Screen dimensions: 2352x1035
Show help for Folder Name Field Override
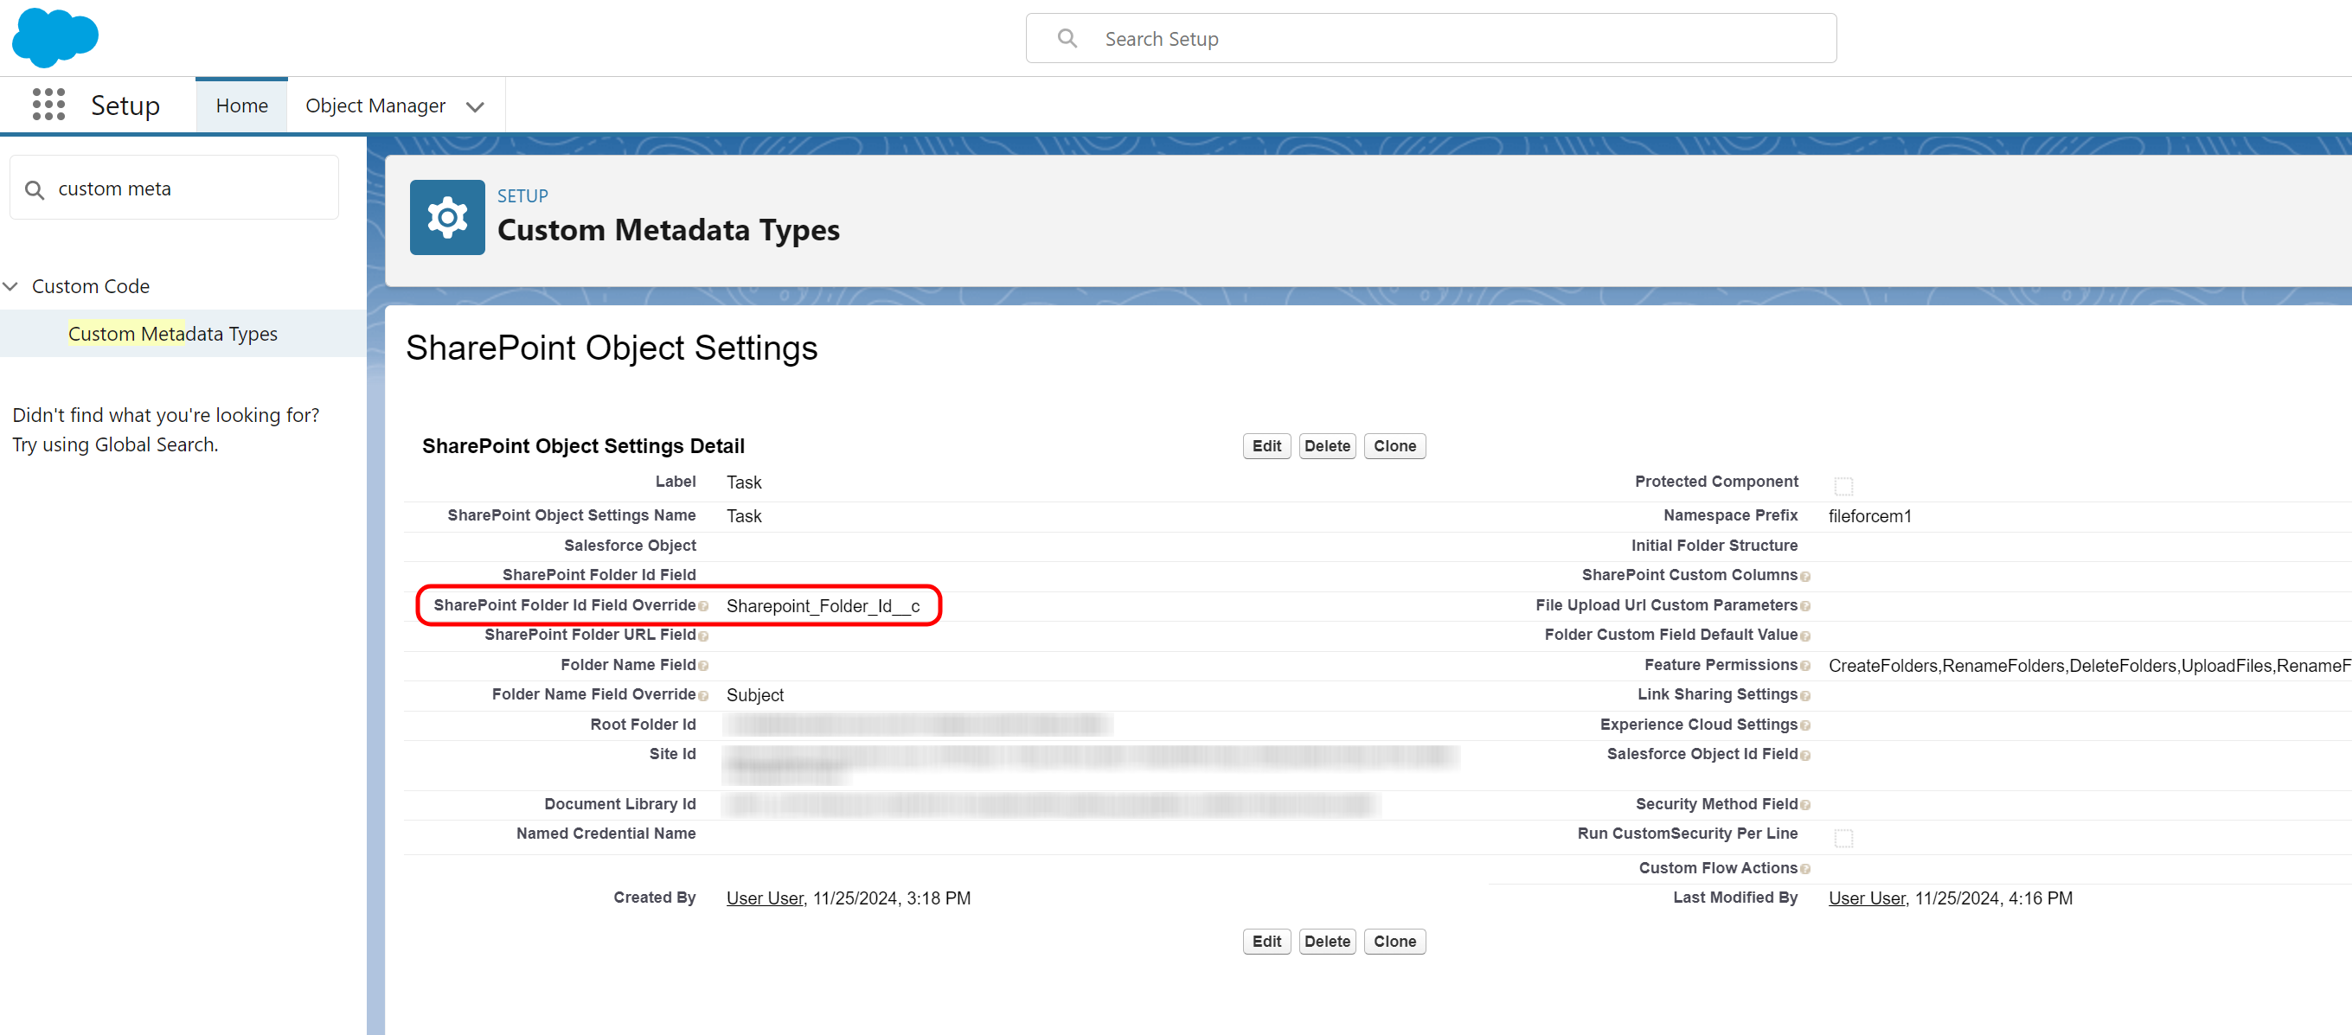pos(703,695)
